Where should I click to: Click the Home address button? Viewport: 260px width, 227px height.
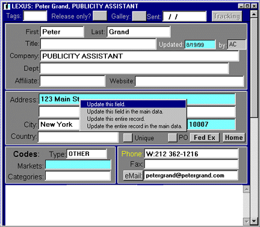pyautogui.click(x=234, y=138)
